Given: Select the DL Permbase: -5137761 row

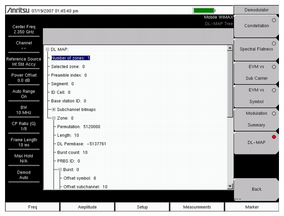Looking at the screenshot, I should click(x=82, y=144).
